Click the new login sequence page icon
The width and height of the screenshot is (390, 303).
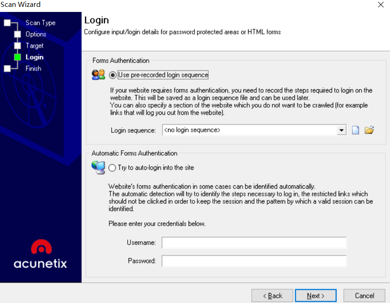(355, 130)
